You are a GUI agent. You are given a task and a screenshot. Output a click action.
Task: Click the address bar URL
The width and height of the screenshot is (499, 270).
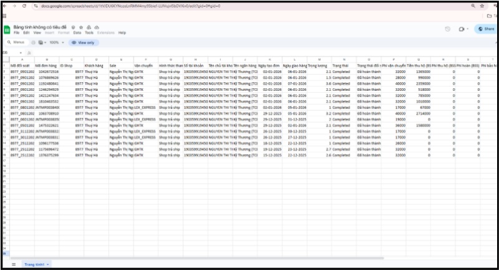pos(130,6)
